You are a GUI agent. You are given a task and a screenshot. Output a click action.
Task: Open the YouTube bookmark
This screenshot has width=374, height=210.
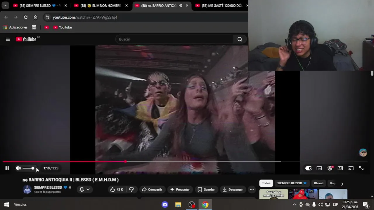63,27
